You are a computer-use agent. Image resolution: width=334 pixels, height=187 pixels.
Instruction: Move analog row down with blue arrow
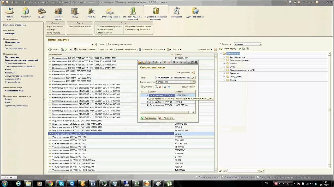(x=169, y=87)
